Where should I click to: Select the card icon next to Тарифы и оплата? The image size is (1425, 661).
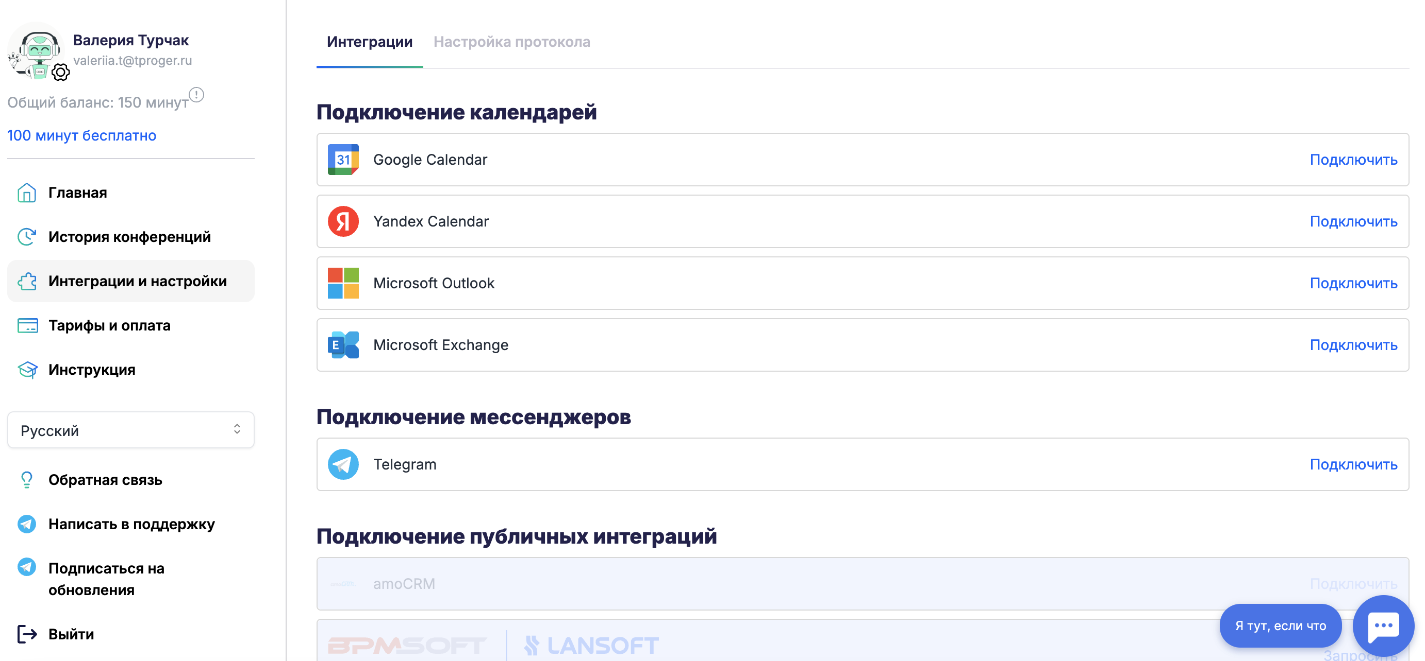click(x=27, y=325)
